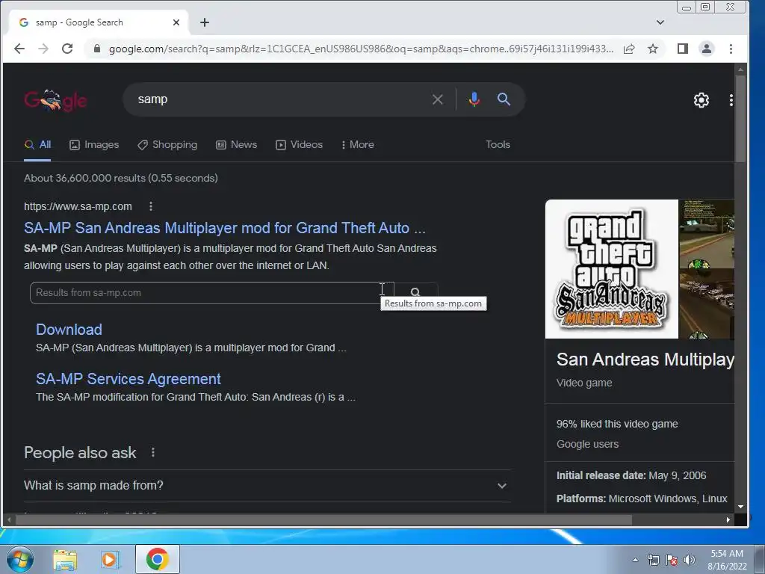Open options menu next to sa-mp.com URL
Viewport: 765px width, 574px height.
[151, 206]
